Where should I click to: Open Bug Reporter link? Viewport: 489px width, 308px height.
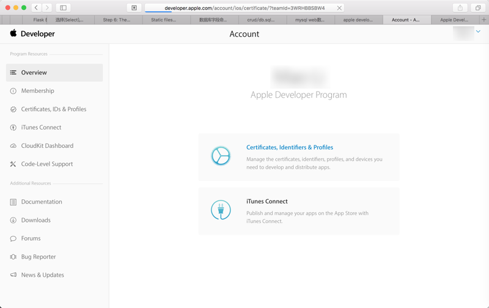pos(39,257)
